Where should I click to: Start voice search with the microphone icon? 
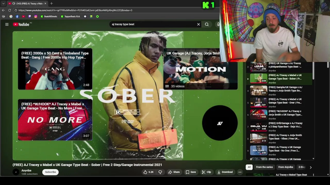click(x=218, y=24)
